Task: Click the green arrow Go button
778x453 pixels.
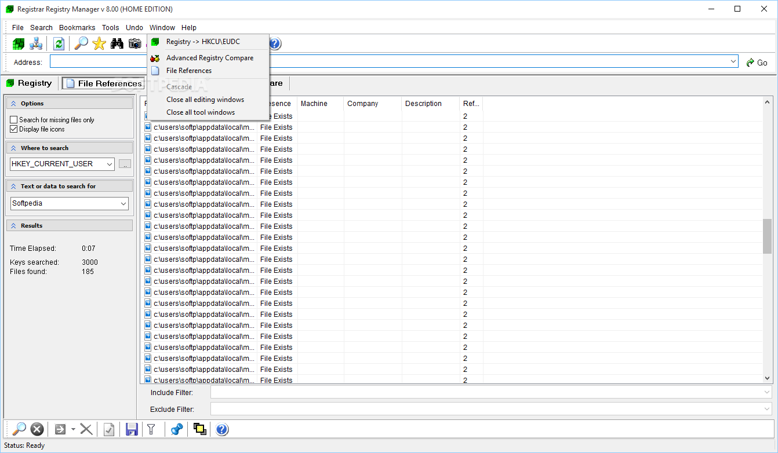Action: pos(757,63)
